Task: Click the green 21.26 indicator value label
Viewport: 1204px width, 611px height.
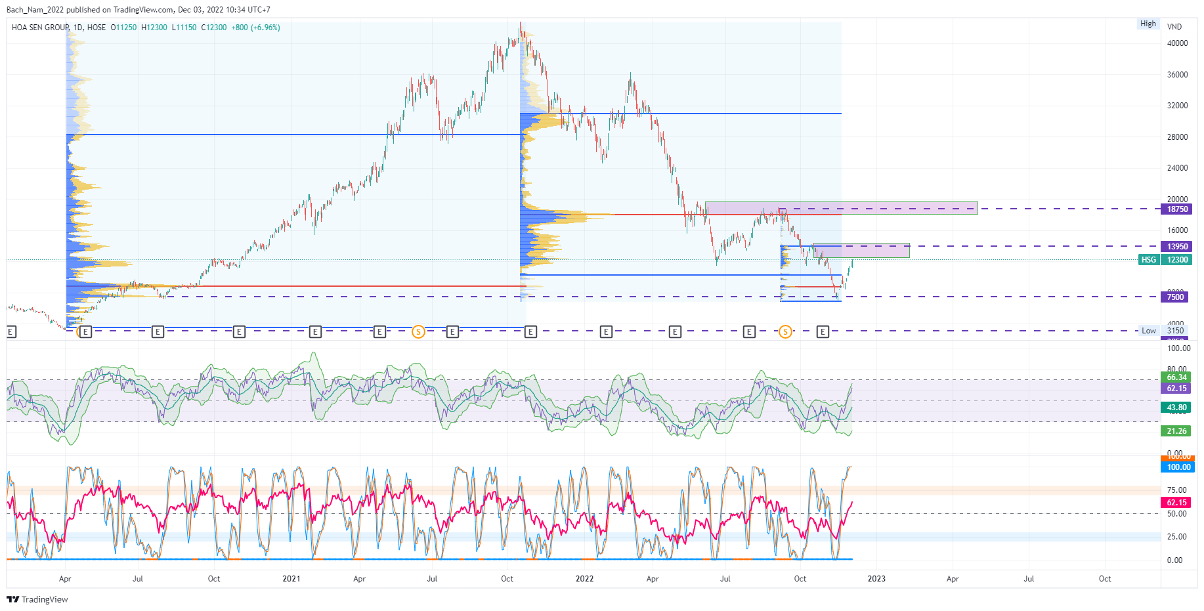Action: coord(1177,431)
